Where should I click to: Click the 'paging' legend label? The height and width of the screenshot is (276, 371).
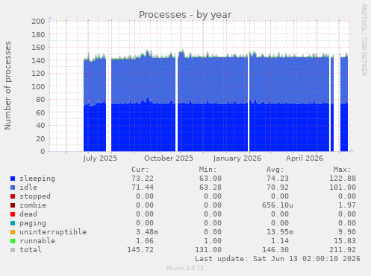click(33, 223)
